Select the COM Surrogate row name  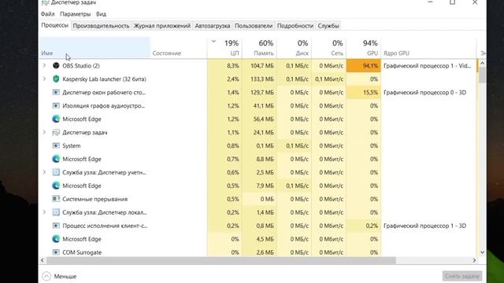pyautogui.click(x=82, y=252)
